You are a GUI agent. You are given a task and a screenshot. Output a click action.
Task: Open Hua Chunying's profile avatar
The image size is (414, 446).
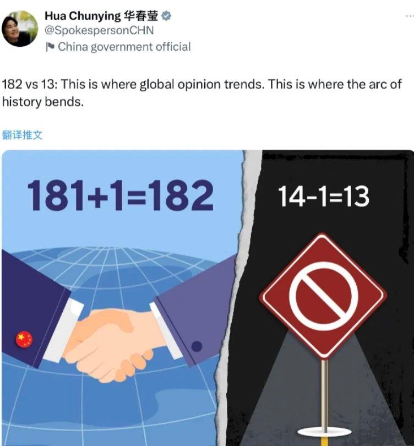(x=20, y=29)
